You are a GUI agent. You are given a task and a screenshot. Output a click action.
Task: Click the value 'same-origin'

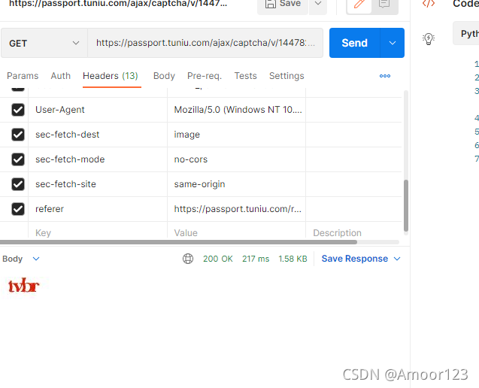pyautogui.click(x=199, y=184)
